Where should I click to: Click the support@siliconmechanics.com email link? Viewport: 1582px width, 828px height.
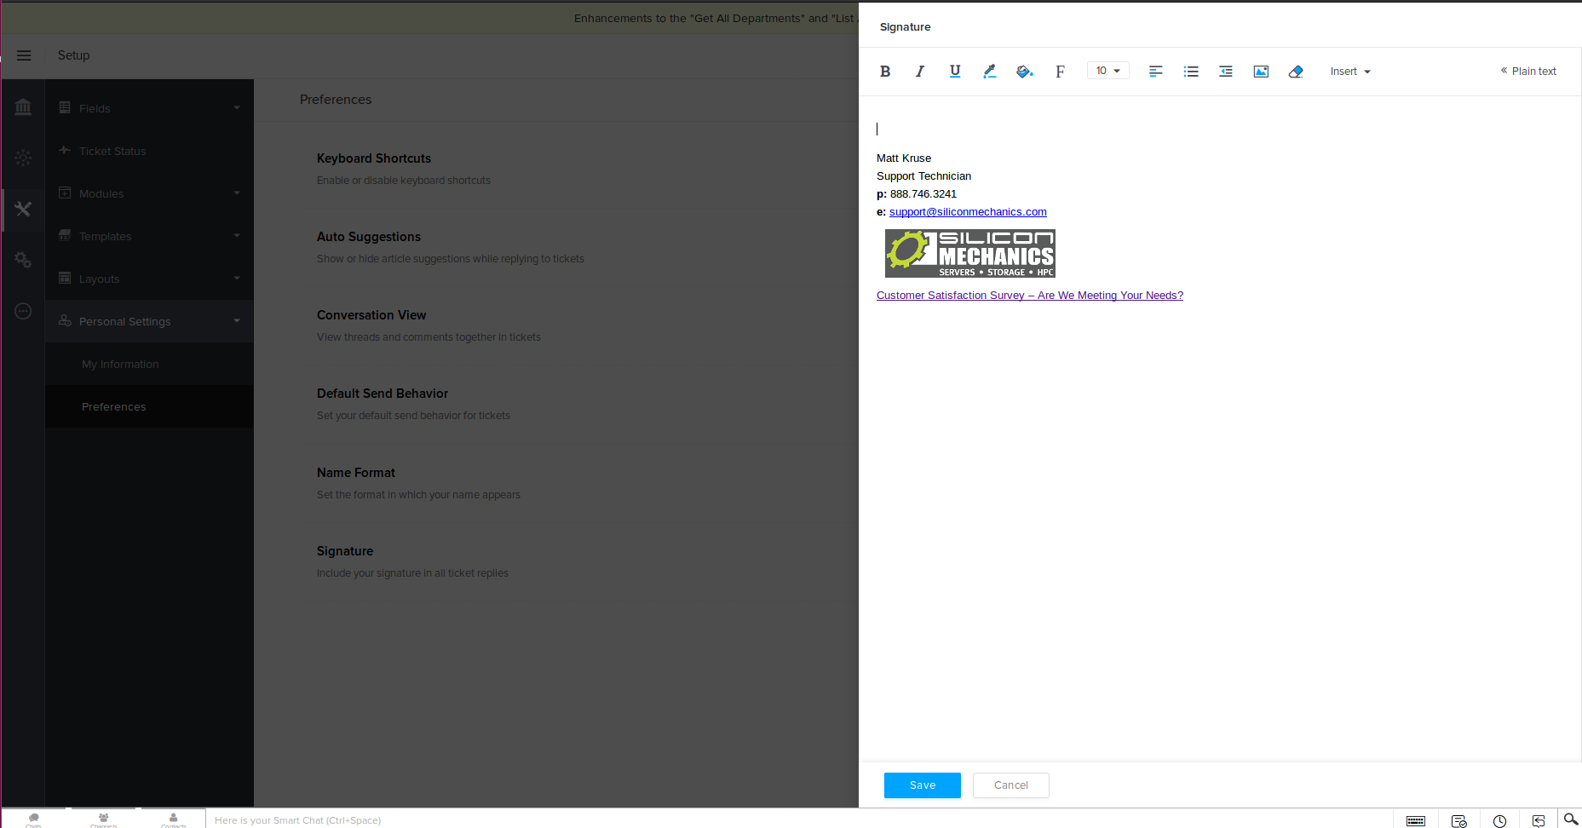pos(968,212)
